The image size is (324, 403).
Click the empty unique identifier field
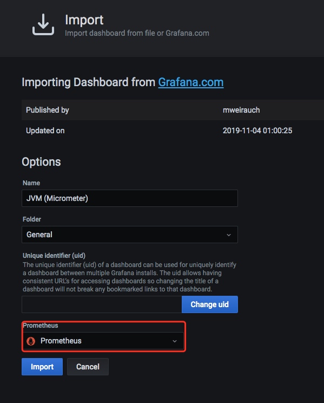tap(102, 304)
